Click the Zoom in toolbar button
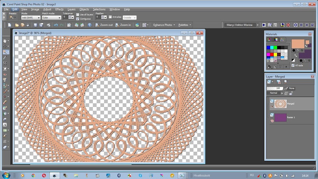318x179 pixels. [123, 25]
